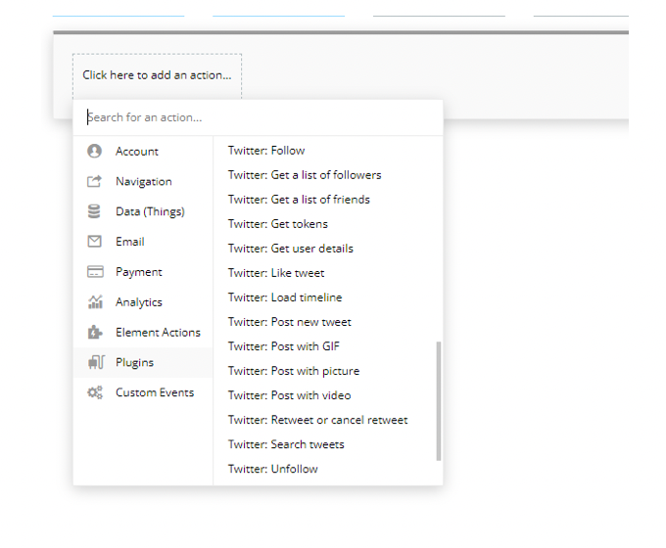Select the Plugins category
This screenshot has width=666, height=548.
pos(143,362)
